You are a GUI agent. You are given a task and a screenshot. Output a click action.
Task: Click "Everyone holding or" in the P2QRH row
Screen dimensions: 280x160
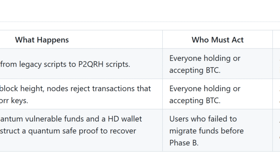[205, 58]
